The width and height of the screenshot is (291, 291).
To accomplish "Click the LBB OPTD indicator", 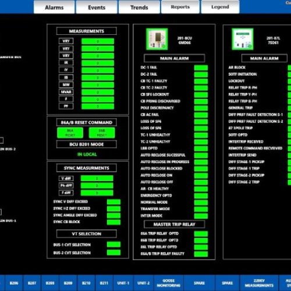I will [201, 148].
